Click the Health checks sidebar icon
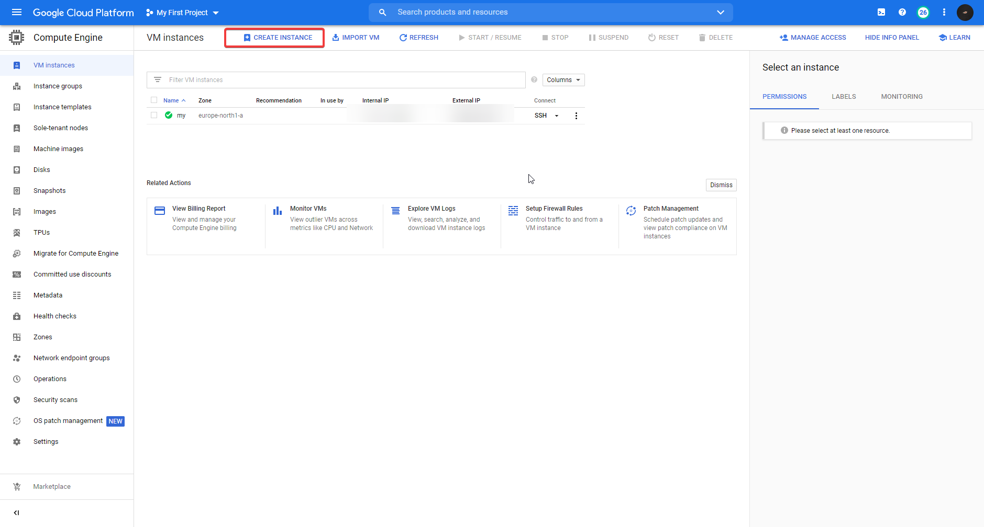 click(17, 316)
